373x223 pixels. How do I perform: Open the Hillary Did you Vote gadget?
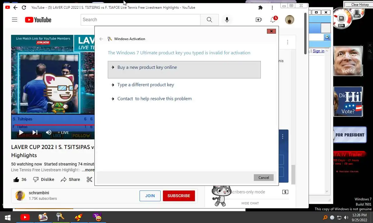348,102
